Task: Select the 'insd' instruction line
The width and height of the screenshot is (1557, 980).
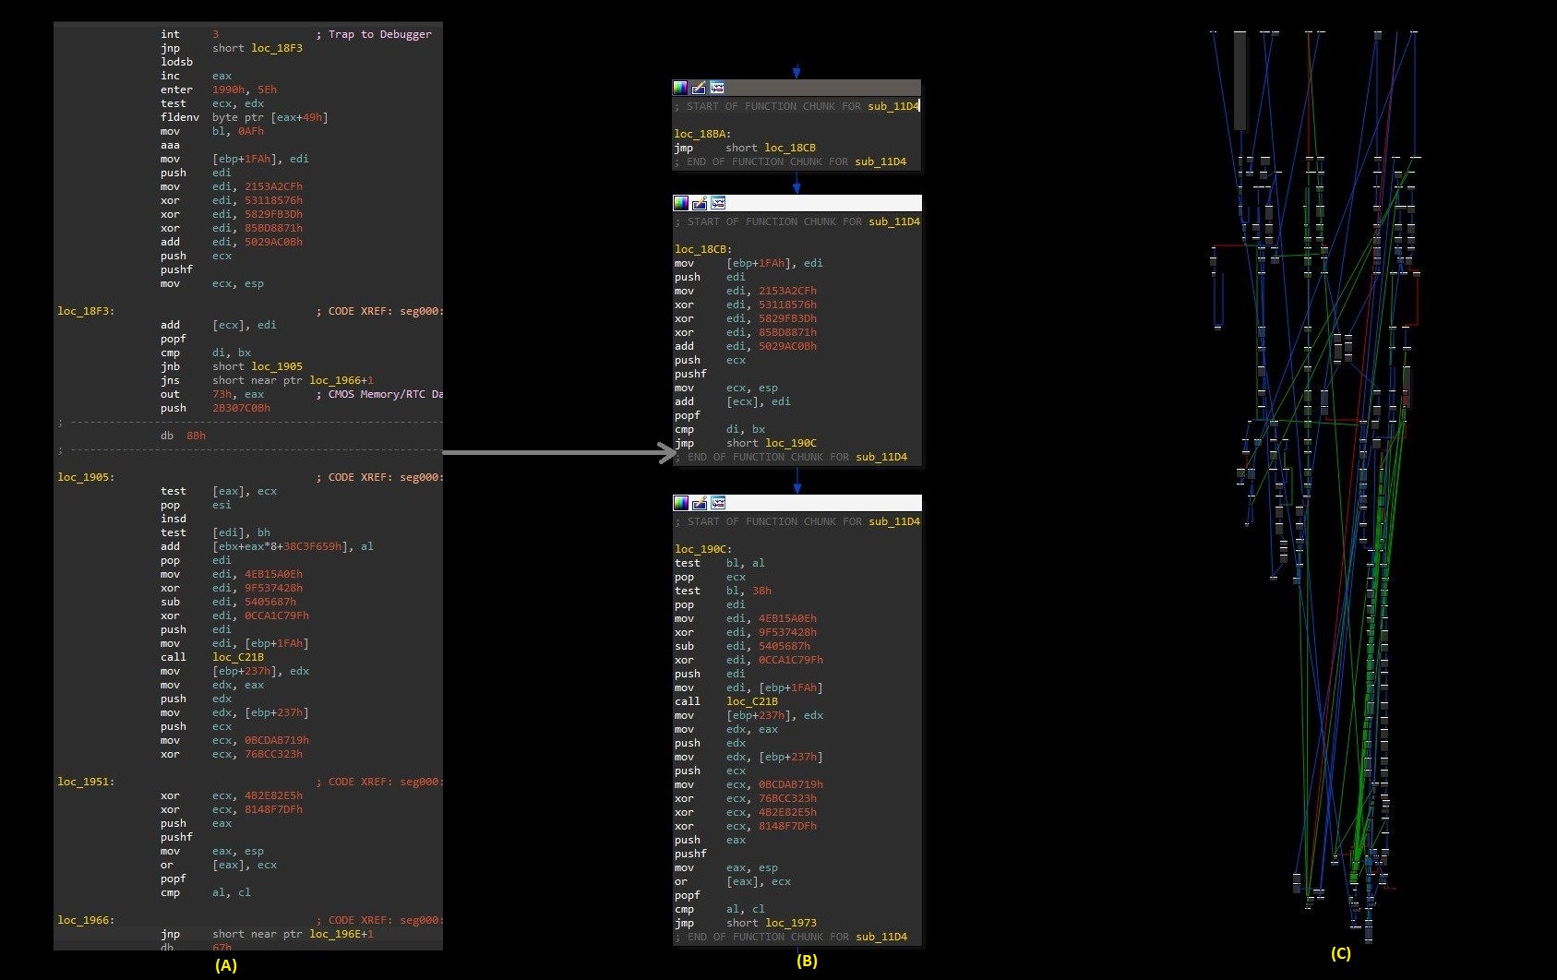Action: 174,519
